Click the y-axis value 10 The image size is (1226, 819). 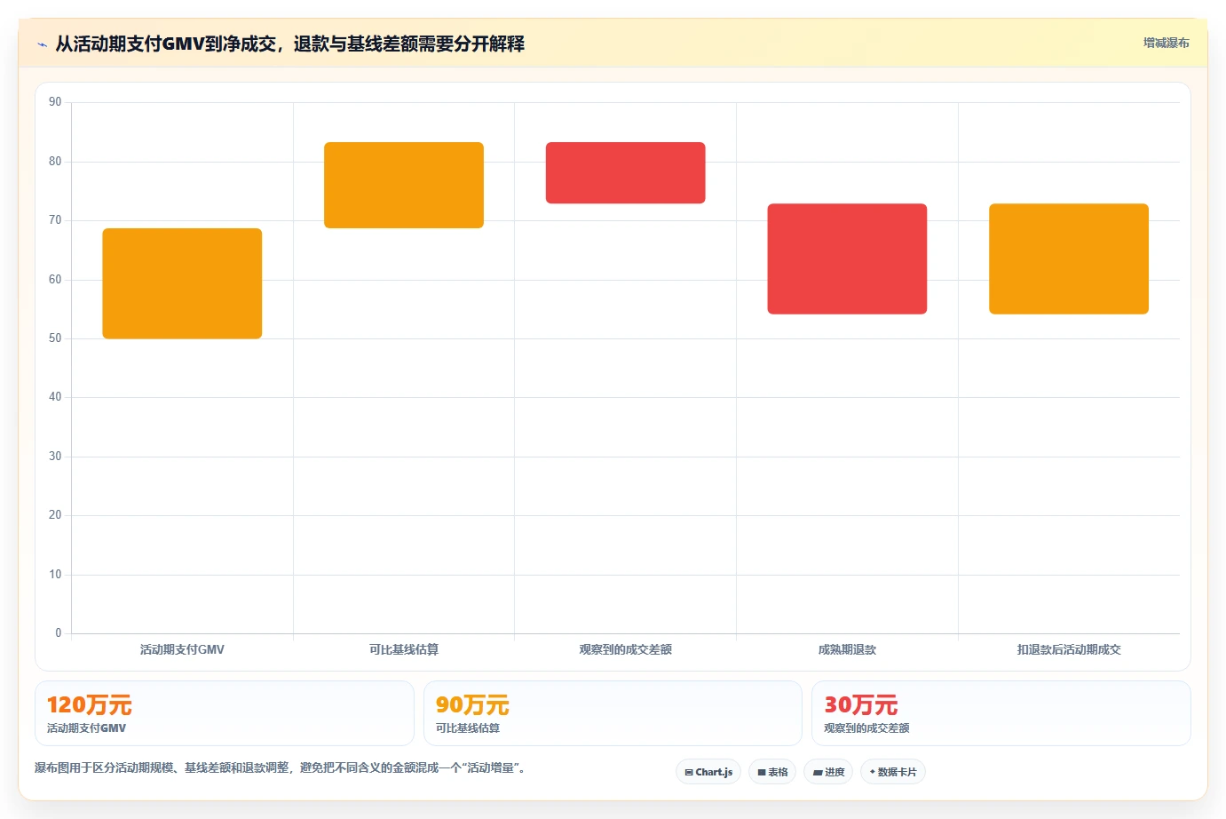click(55, 575)
